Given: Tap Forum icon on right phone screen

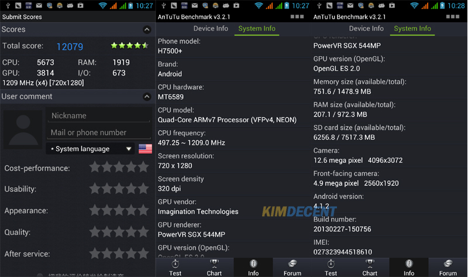Looking at the screenshot, I should pyautogui.click(x=448, y=264).
